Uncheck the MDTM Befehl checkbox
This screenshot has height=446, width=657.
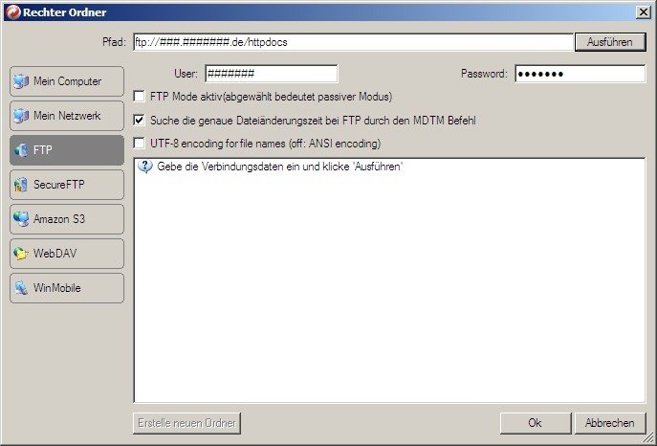(x=139, y=121)
